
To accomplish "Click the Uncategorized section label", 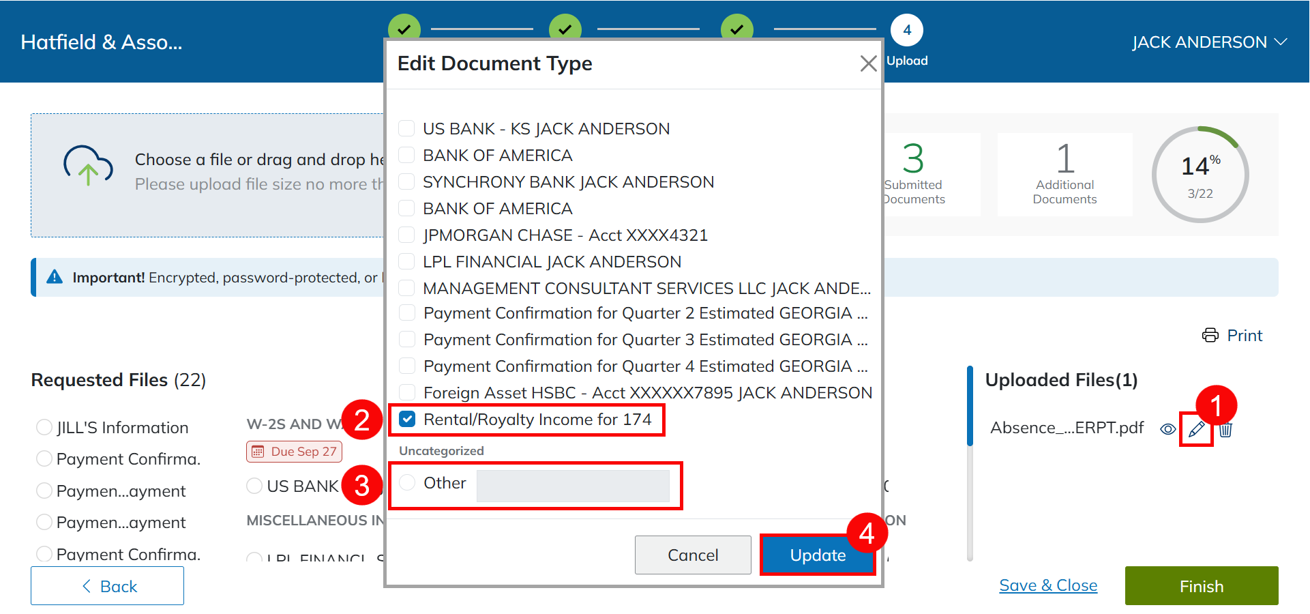I will tap(441, 451).
